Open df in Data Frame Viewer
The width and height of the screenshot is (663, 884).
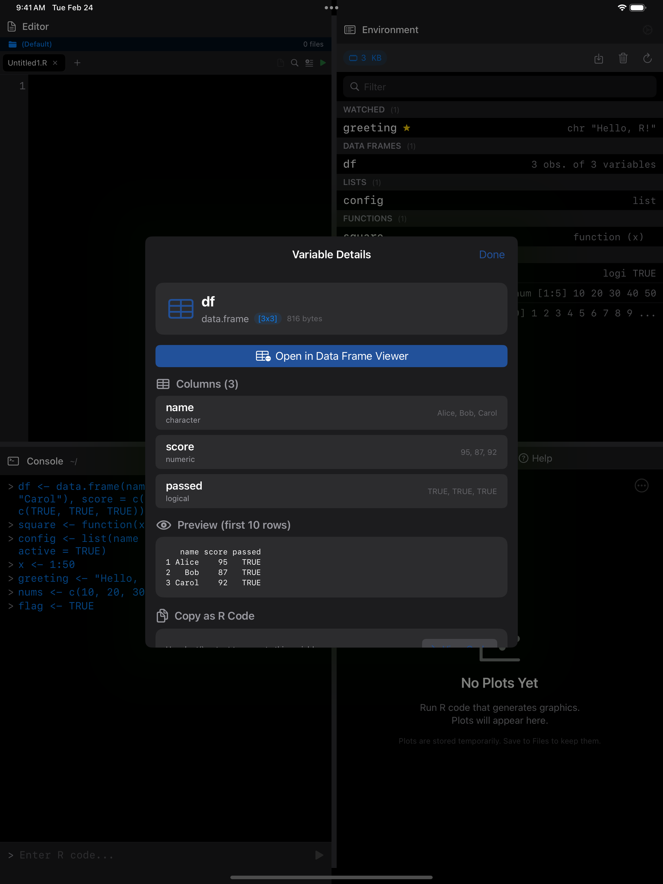pos(331,356)
